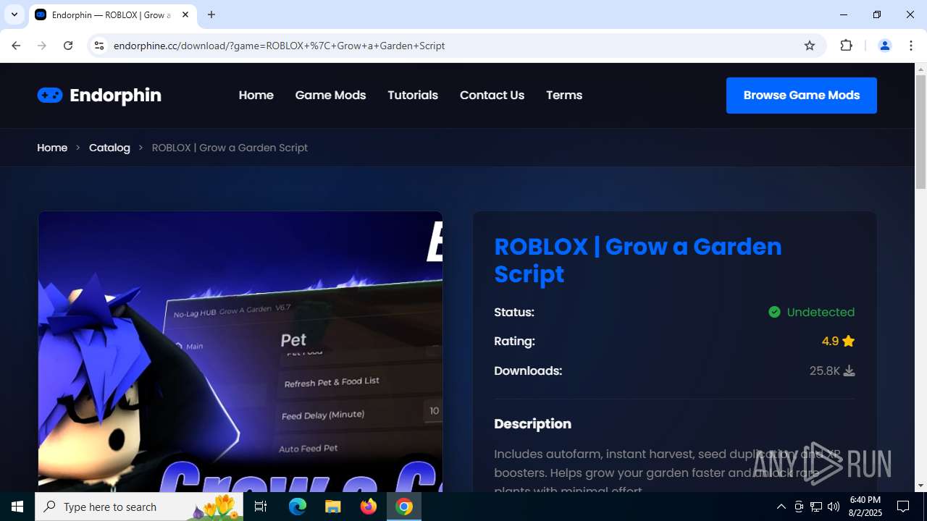The image size is (927, 521).
Task: Click the 'ROBLOX | Grow a Garden Script' heading
Action: [x=638, y=260]
